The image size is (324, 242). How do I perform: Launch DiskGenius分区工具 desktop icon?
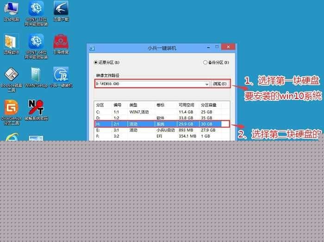(12, 112)
